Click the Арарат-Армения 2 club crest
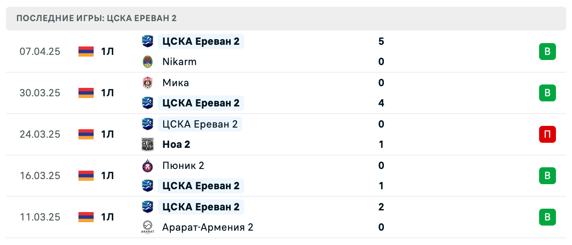 148,227
